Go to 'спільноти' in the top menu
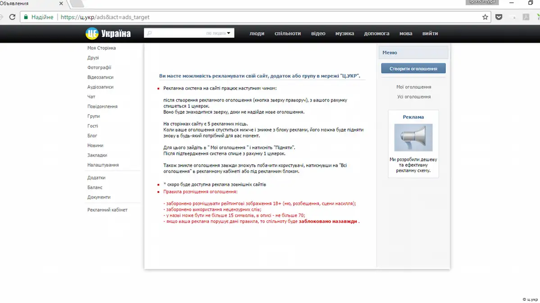This screenshot has width=540, height=303. click(x=286, y=33)
